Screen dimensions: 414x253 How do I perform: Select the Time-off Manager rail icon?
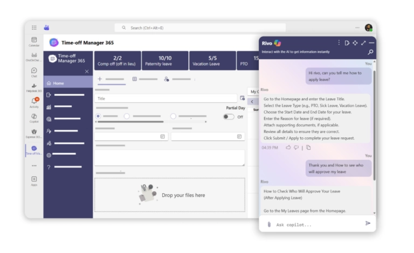coord(34,150)
